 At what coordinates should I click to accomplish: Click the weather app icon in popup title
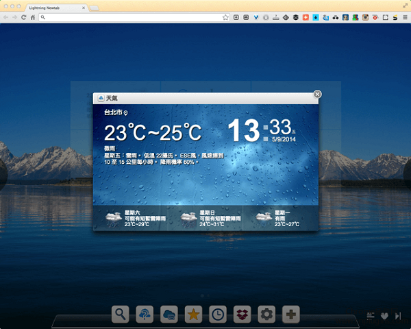click(x=101, y=98)
